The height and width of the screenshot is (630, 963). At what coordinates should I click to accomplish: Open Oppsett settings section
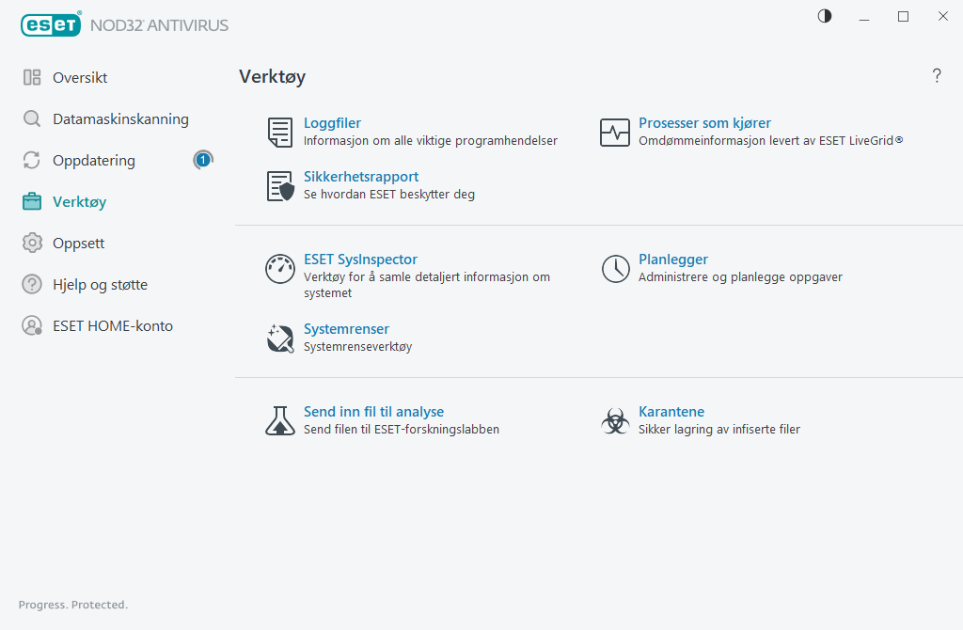tap(78, 244)
